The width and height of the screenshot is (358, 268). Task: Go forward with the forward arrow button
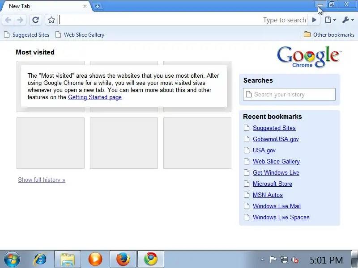tap(20, 20)
